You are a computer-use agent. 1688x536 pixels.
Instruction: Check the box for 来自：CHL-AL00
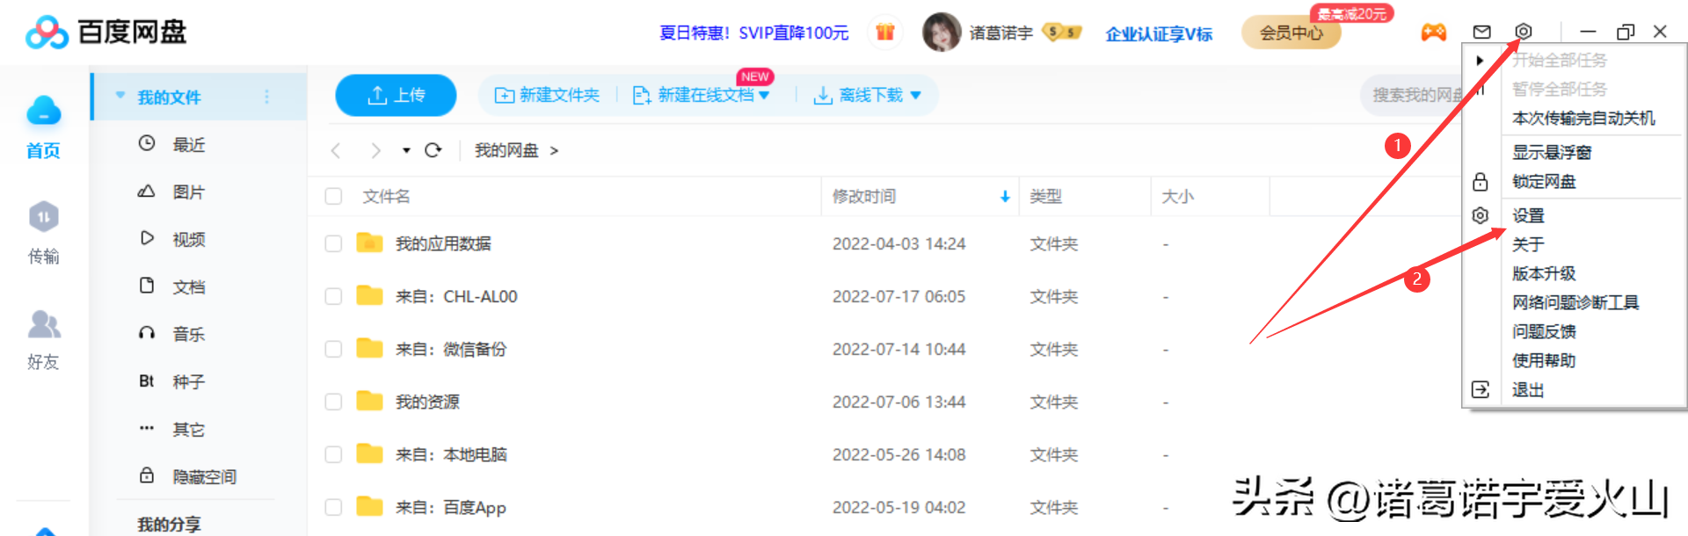333,296
